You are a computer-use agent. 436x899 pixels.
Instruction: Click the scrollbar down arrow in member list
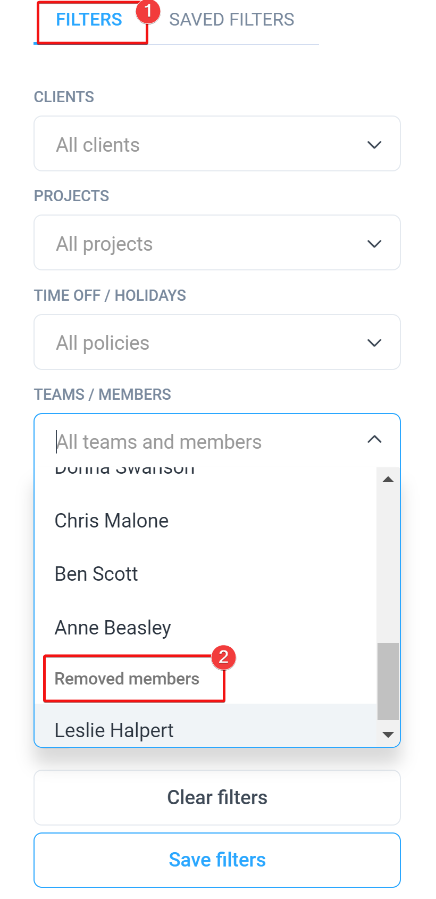388,735
